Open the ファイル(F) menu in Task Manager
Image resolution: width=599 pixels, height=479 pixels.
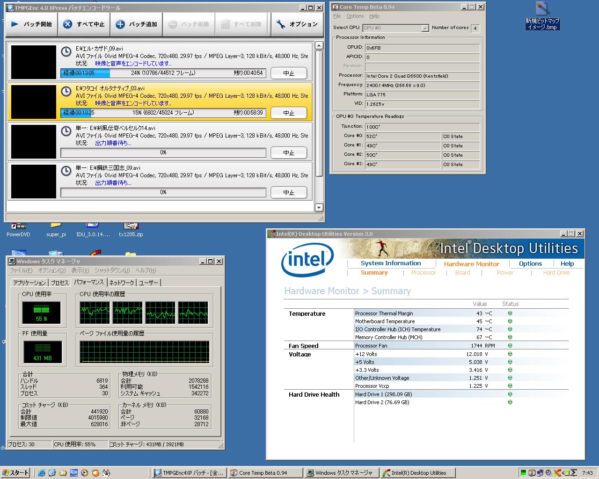(21, 270)
